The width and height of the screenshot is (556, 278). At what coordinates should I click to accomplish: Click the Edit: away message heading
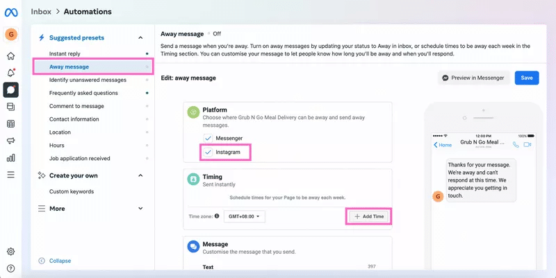click(188, 78)
